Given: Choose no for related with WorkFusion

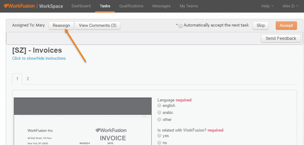Looking at the screenshot, I should click(159, 143).
